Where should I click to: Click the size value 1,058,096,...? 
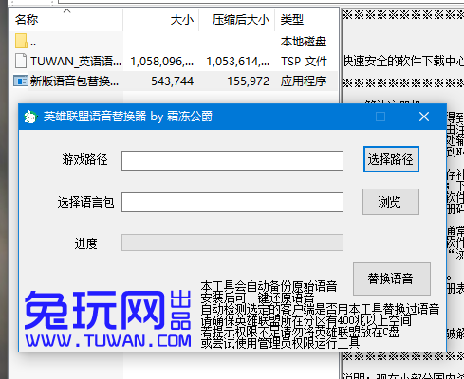[x=162, y=62]
